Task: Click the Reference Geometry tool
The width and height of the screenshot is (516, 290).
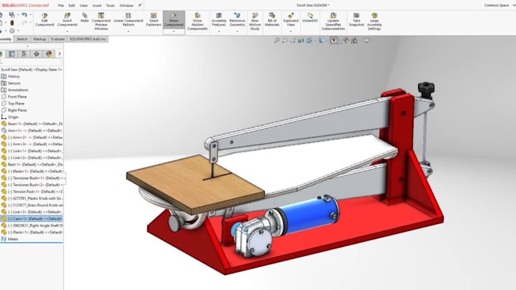Action: pyautogui.click(x=238, y=20)
